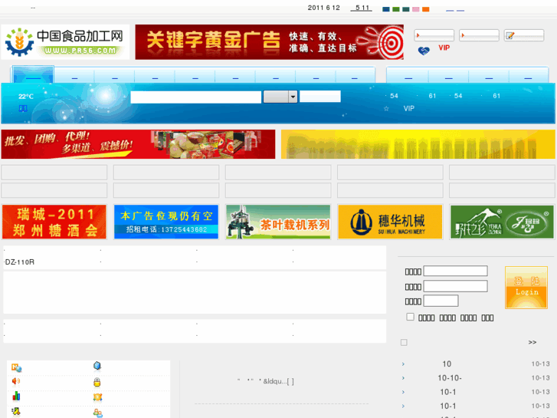557x418 pixels.
Task: Open the 穗华机械 Suihua Machinery ad
Action: click(x=390, y=222)
